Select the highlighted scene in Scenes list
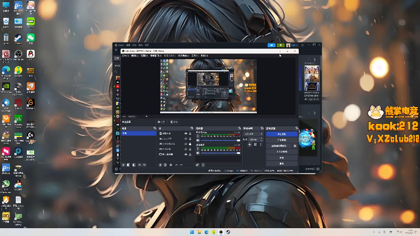The height and width of the screenshot is (236, 420). 139,133
